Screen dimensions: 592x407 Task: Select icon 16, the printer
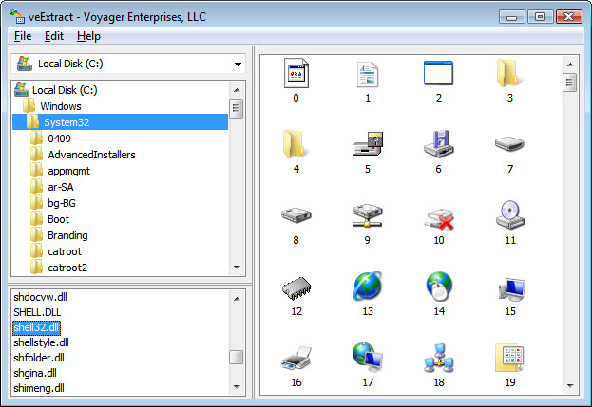[x=296, y=358]
